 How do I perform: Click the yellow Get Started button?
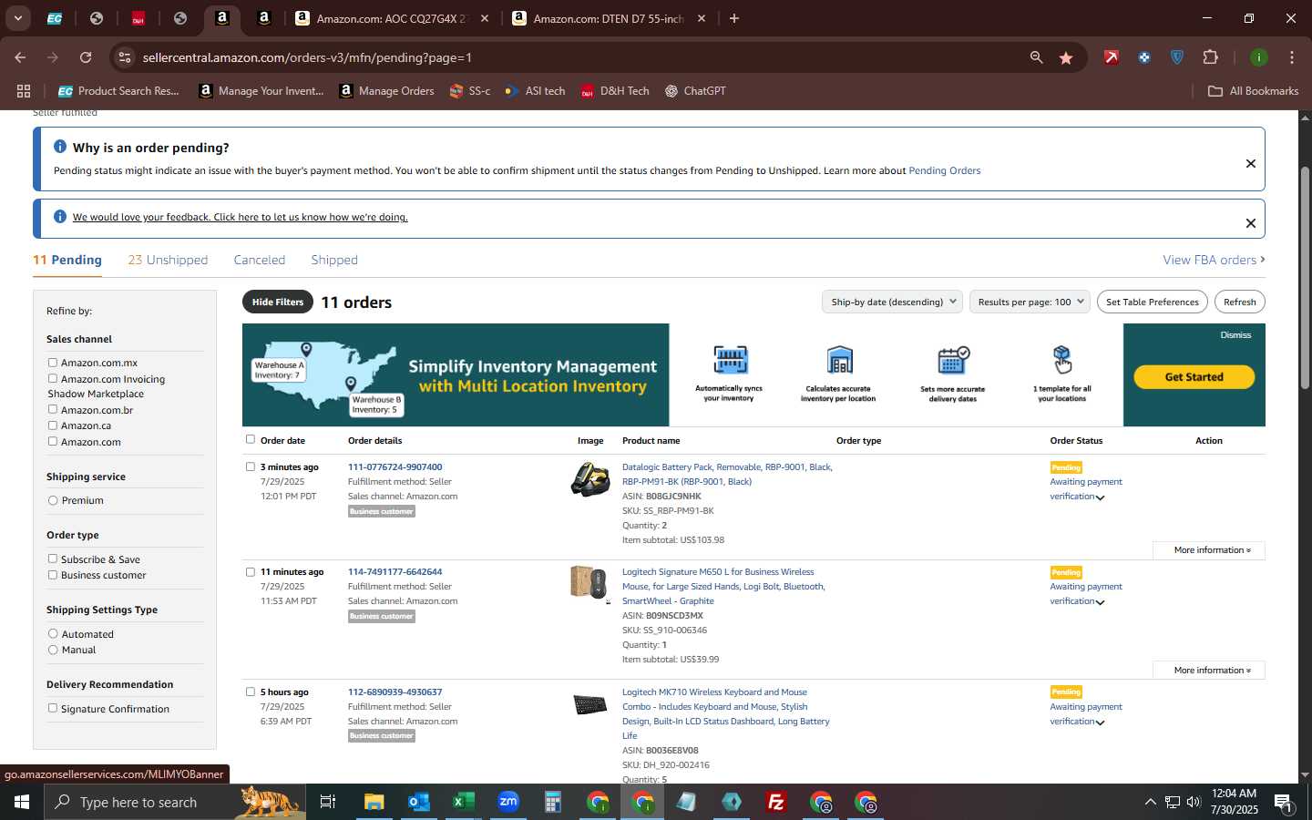point(1194,377)
